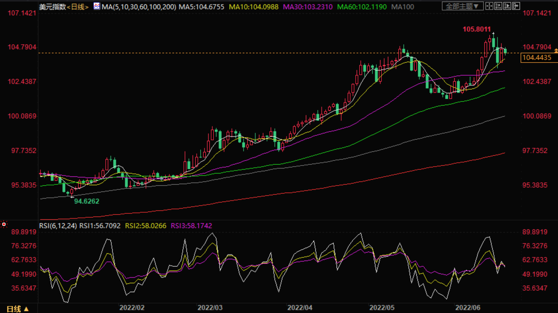Click the small orange arrow beside the right price axis
Screen dimensions: 558x313
[x=556, y=50]
